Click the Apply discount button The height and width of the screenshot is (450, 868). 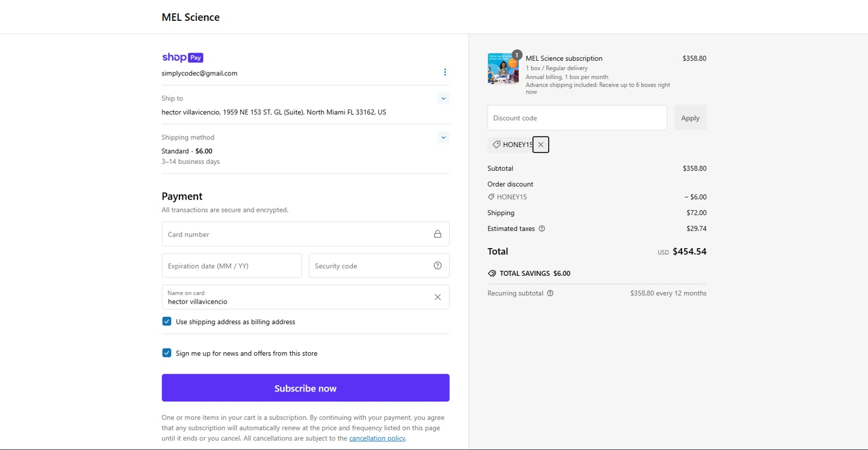[x=690, y=118]
